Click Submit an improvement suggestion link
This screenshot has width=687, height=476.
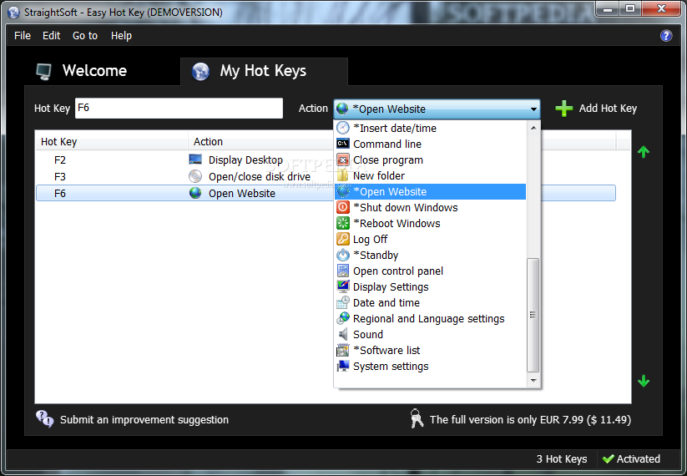click(144, 420)
